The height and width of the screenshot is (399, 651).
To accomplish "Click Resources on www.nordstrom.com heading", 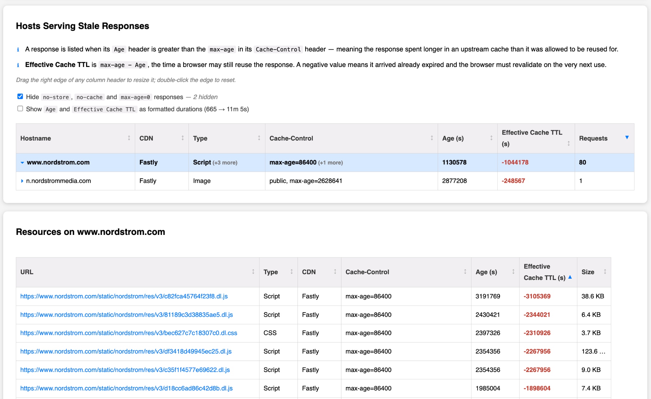I will pos(91,232).
